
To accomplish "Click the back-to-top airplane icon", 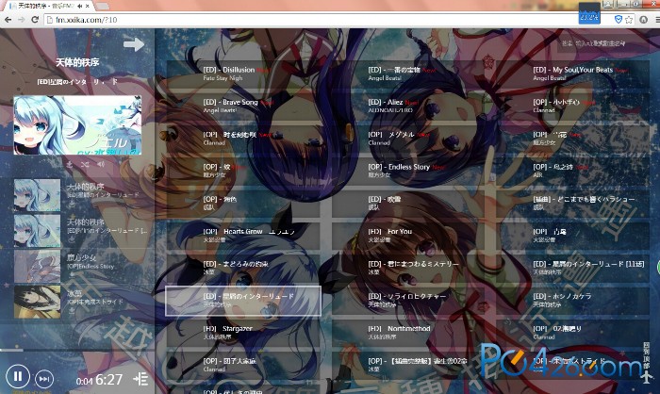I will coord(647,377).
